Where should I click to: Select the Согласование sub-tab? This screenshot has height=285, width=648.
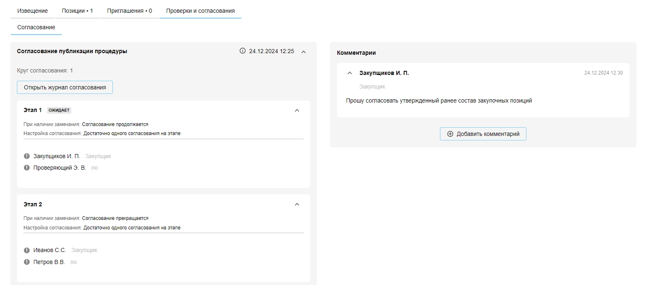pyautogui.click(x=36, y=27)
